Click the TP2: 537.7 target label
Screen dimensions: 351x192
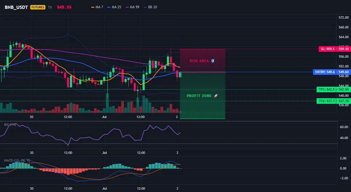(x=327, y=101)
